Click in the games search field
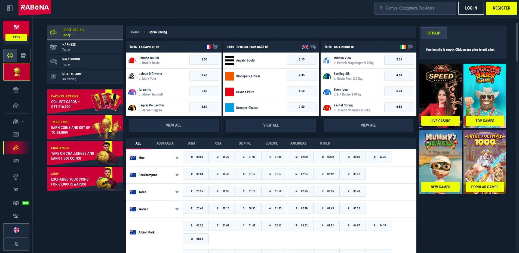519x253 pixels. 415,8
